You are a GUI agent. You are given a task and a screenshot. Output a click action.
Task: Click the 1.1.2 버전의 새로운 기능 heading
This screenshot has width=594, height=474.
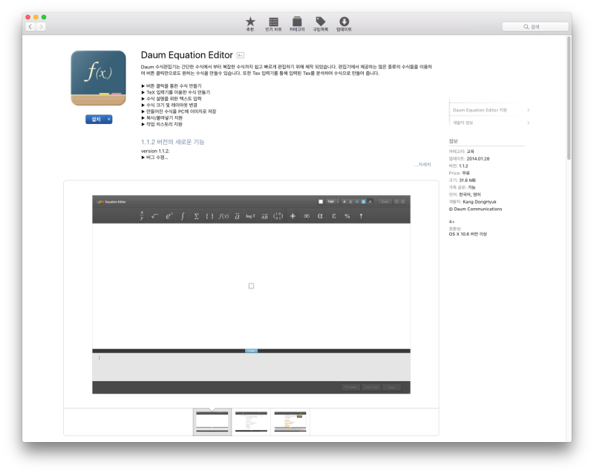tap(173, 142)
